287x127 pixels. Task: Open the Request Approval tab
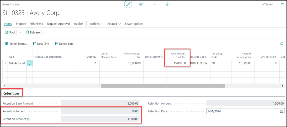pyautogui.click(x=58, y=24)
